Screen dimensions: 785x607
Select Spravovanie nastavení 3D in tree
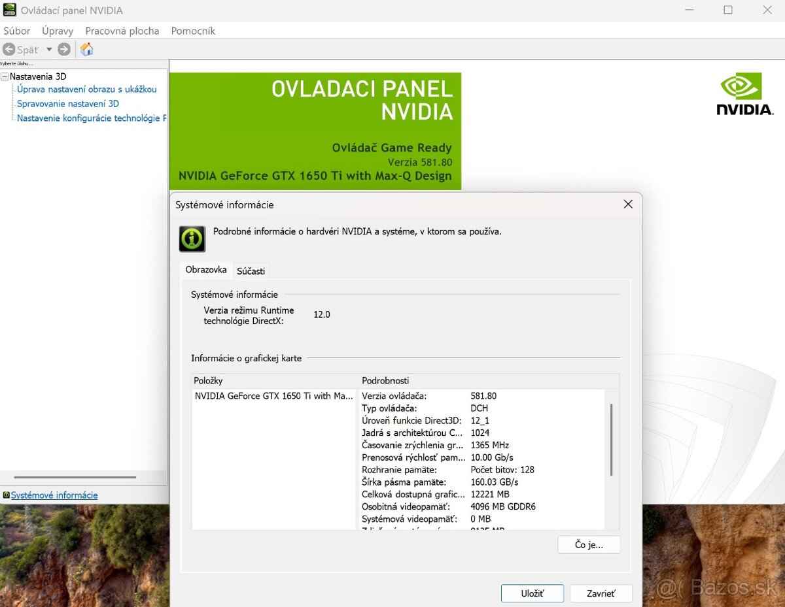68,103
